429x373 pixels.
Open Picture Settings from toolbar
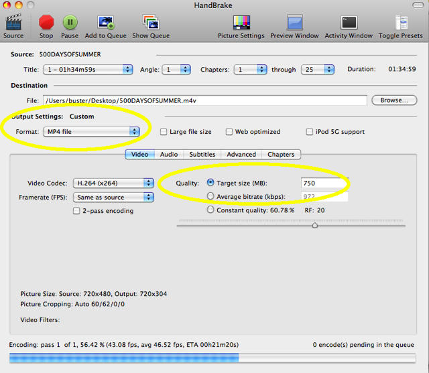tap(241, 23)
